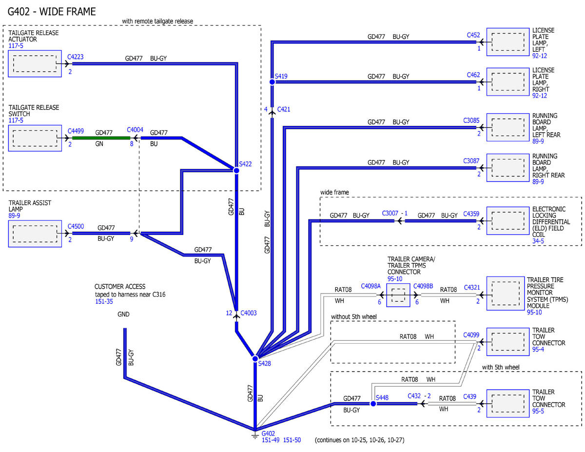Viewport: 585px width, 452px height.
Task: Open 89-9 link under Trailer Assist Lamp
Action: tap(14, 215)
